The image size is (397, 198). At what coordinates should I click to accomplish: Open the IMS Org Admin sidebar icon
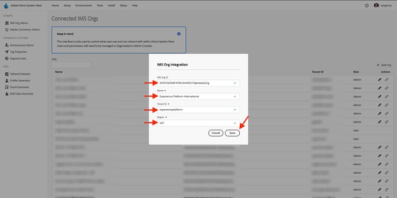tap(7, 23)
